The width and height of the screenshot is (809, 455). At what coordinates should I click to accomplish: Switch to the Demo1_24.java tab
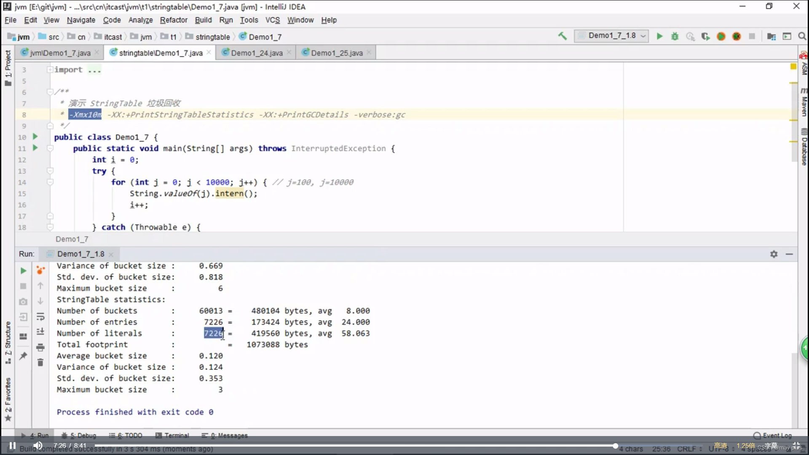tap(257, 53)
